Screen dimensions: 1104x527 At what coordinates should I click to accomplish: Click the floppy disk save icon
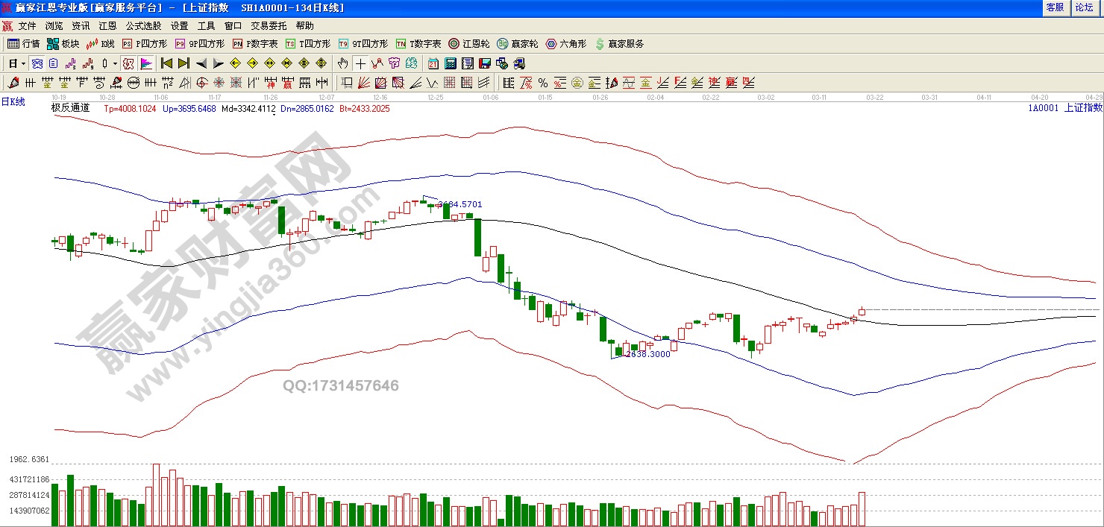coord(484,63)
